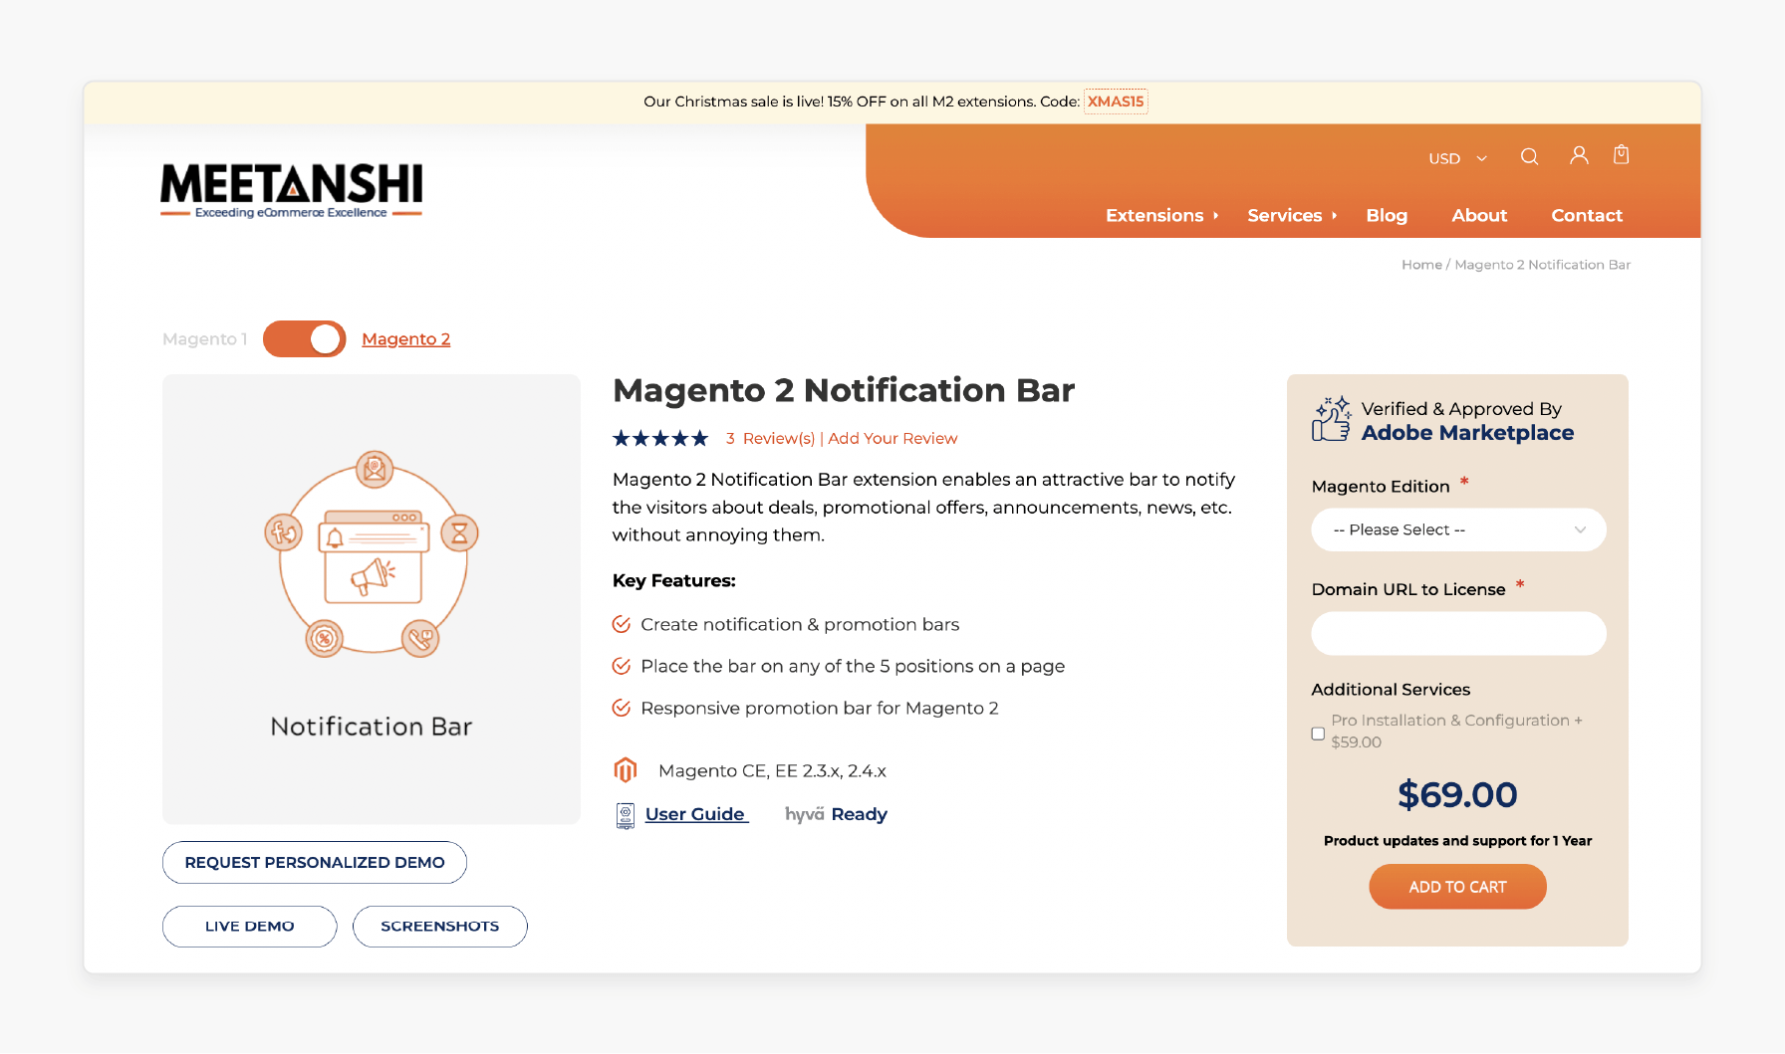Expand the Extensions menu
Viewport: 1785px width, 1054px height.
1161,215
